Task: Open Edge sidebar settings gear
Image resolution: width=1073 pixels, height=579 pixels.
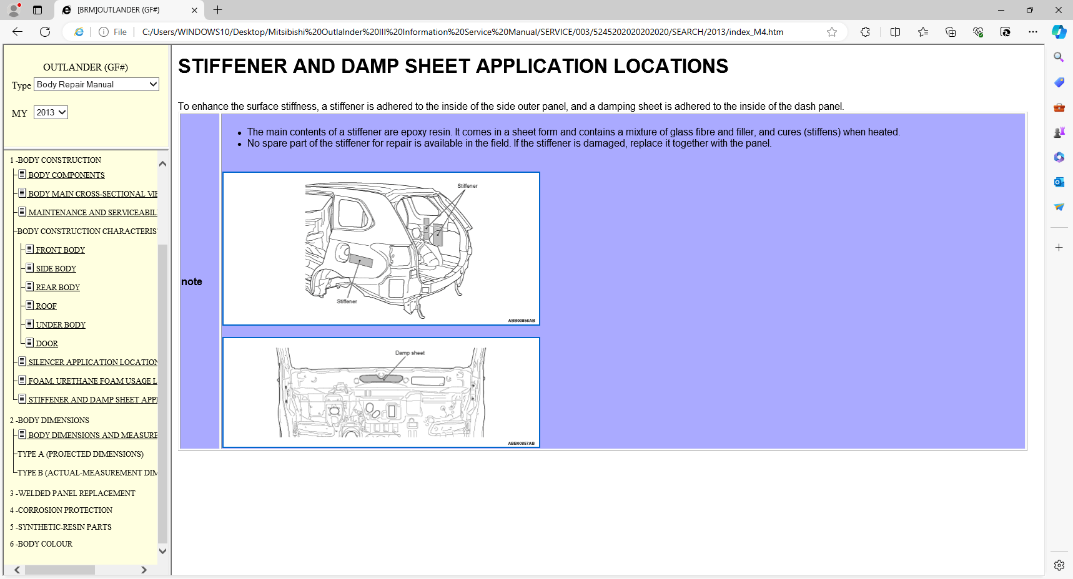Action: 1059,565
